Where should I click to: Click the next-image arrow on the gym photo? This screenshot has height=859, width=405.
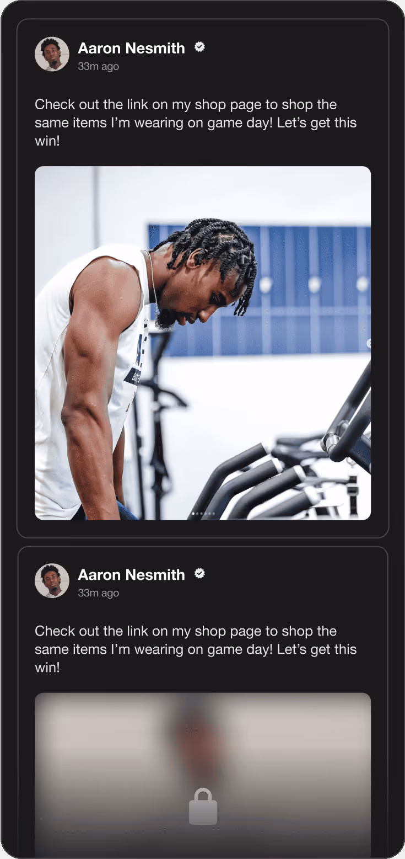click(369, 344)
